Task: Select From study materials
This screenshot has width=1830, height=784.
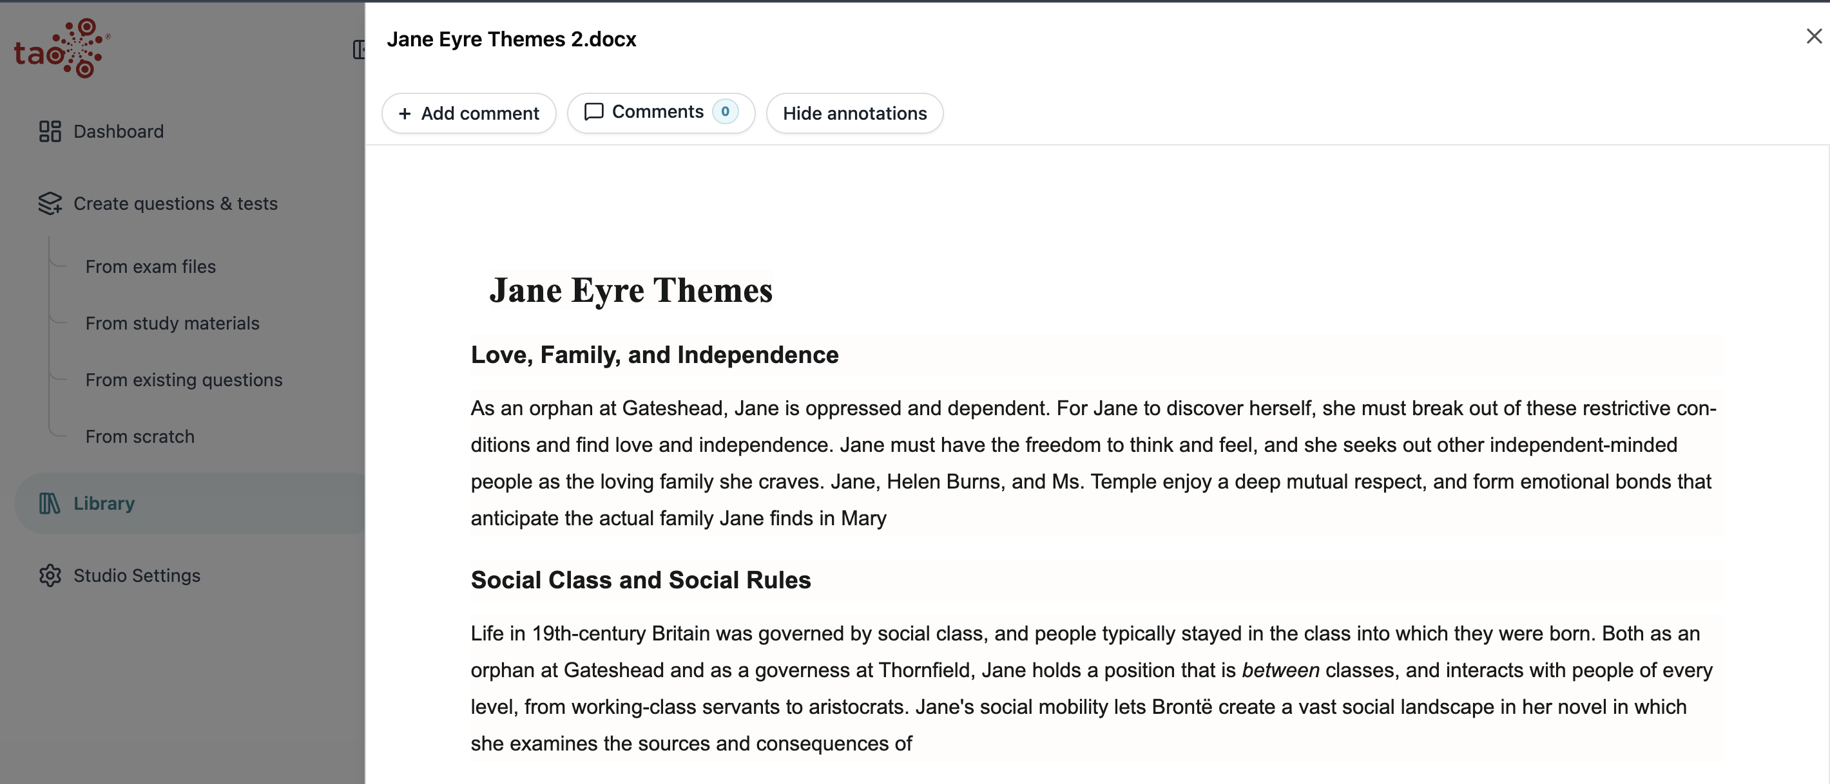Action: 173,324
